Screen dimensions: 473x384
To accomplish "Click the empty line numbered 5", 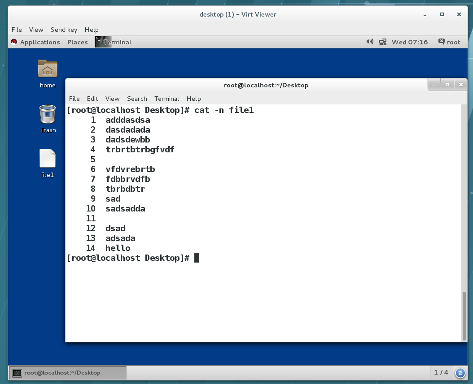I will [x=93, y=160].
